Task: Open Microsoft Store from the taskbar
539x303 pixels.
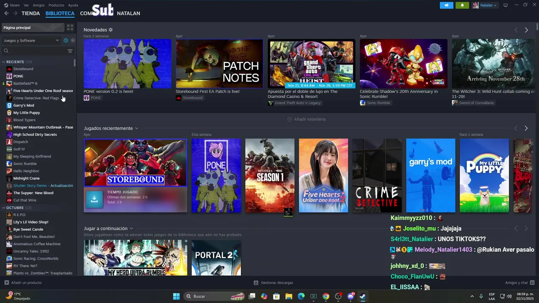Action: [x=277, y=296]
